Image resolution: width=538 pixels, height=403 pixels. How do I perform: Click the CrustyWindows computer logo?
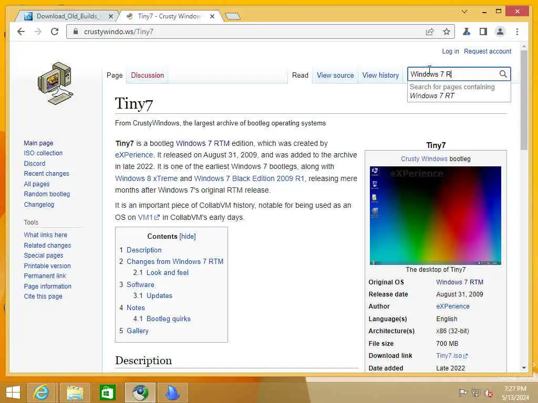pos(55,83)
